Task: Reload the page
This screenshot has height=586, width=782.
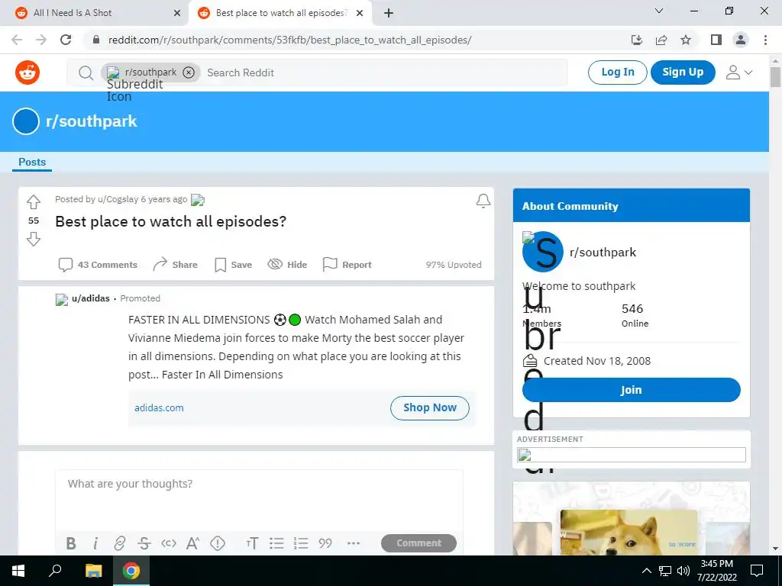Action: coord(66,40)
